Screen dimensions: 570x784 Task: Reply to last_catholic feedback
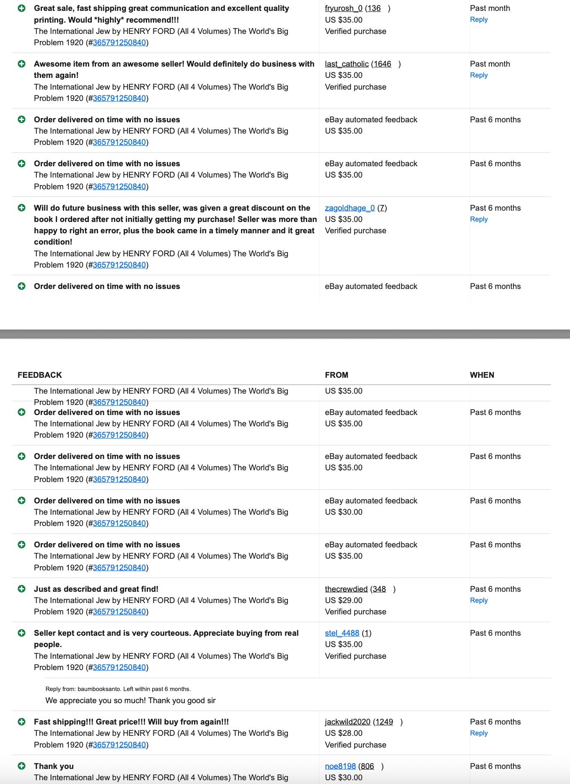click(x=479, y=75)
